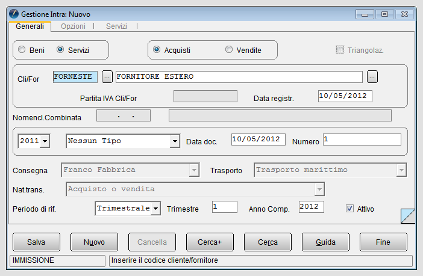This screenshot has width=423, height=276.
Task: Open the 2011 year dropdown
Action: [x=45, y=141]
